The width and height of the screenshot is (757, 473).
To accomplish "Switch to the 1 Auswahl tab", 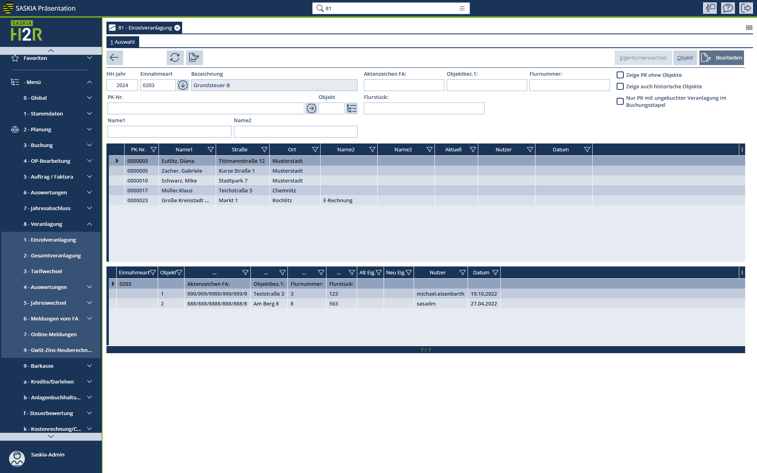I will [123, 42].
